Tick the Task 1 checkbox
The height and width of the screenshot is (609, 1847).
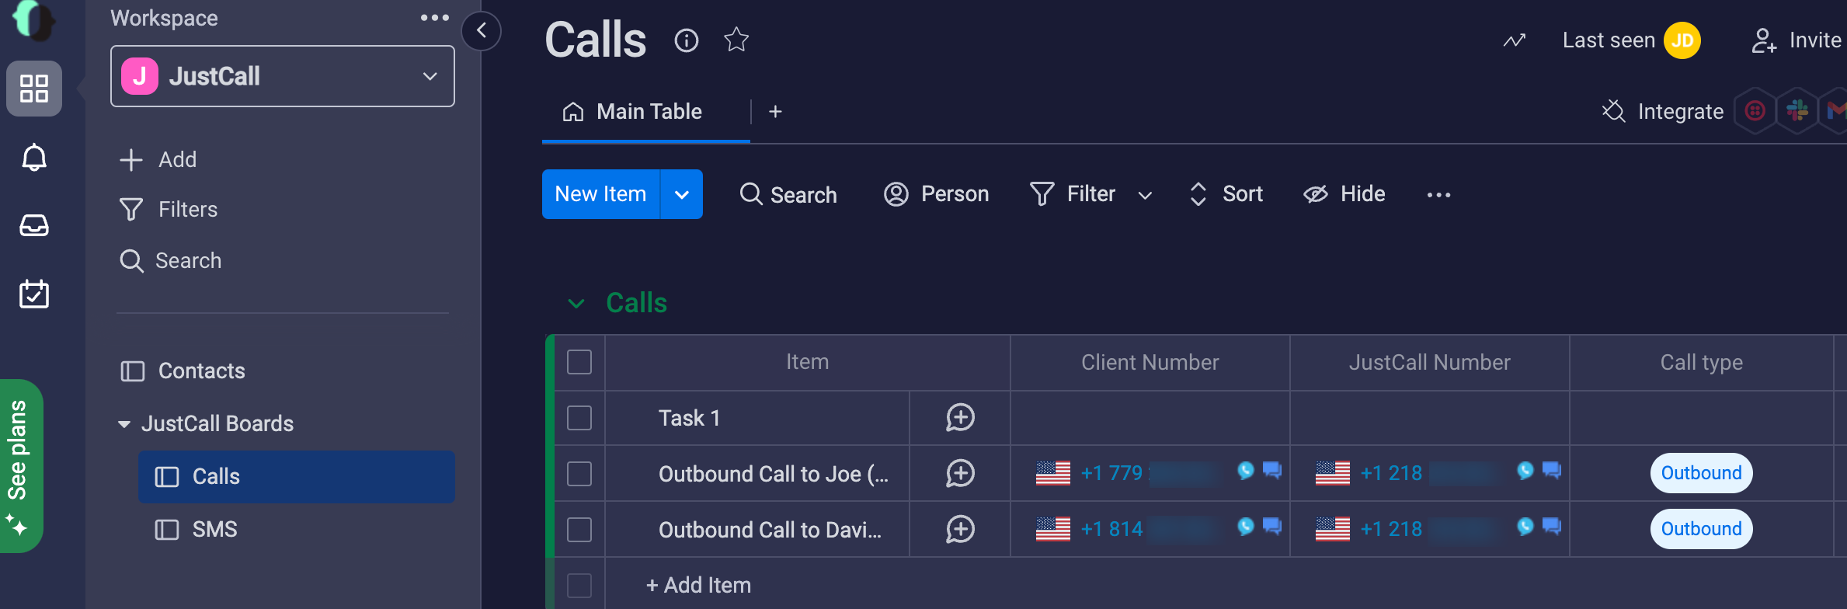579,418
